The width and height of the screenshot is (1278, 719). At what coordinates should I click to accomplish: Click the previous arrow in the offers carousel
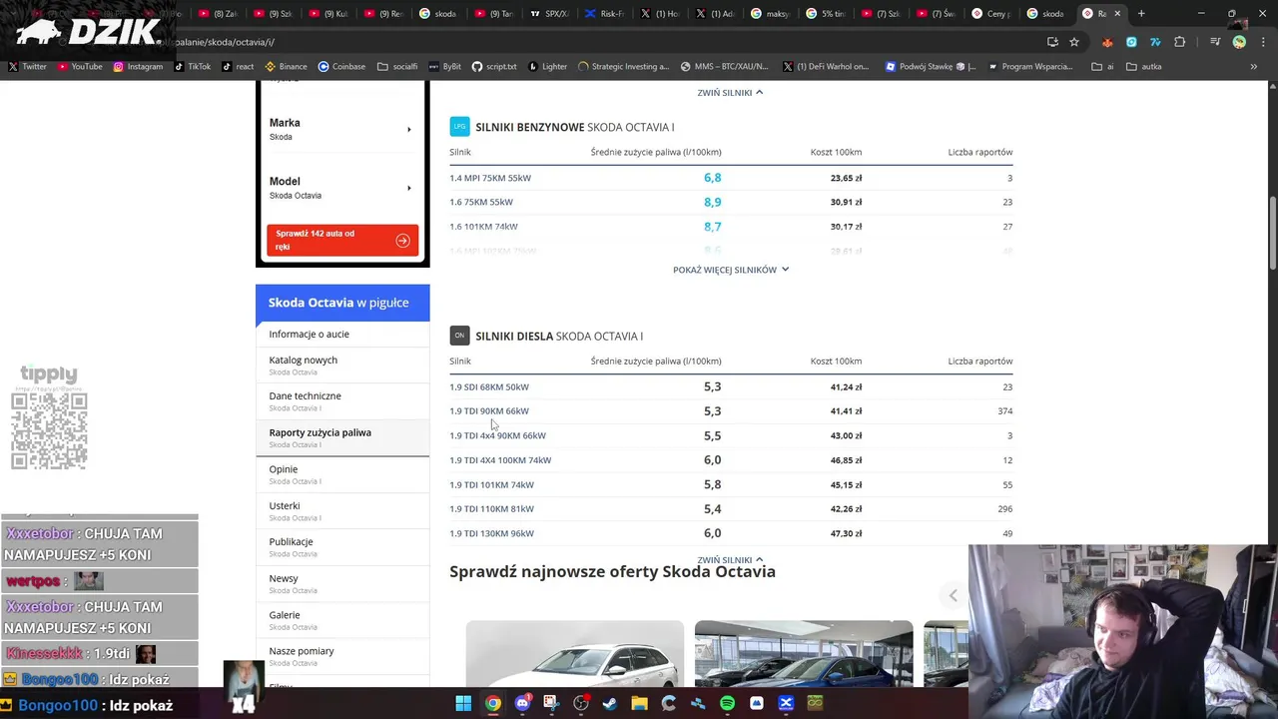coord(953,595)
